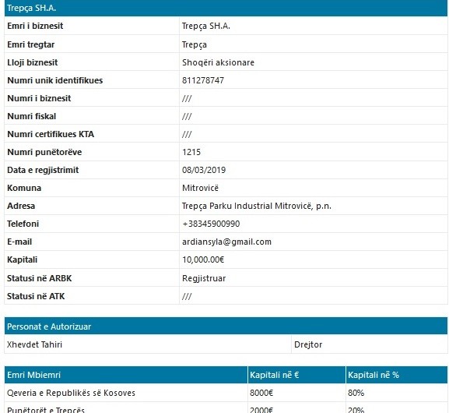Viewport: 449px width, 413px height.
Task: Select shareholder 'Qeveria e Republikës së Kosoves'
Action: point(71,393)
